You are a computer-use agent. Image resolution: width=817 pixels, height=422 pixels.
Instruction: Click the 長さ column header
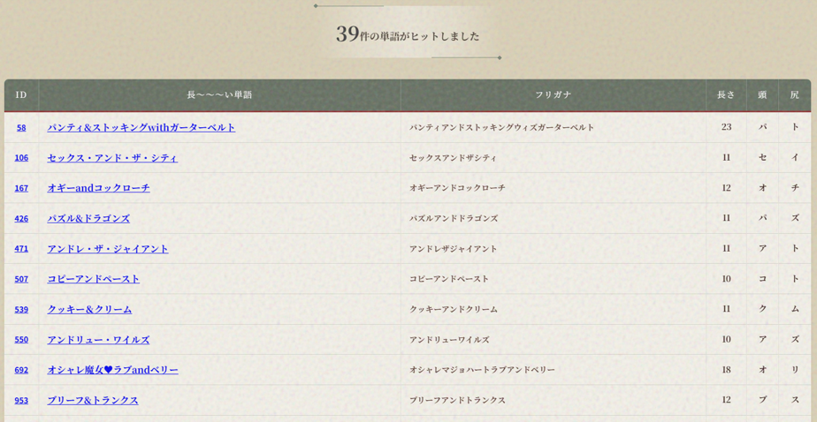tap(726, 95)
